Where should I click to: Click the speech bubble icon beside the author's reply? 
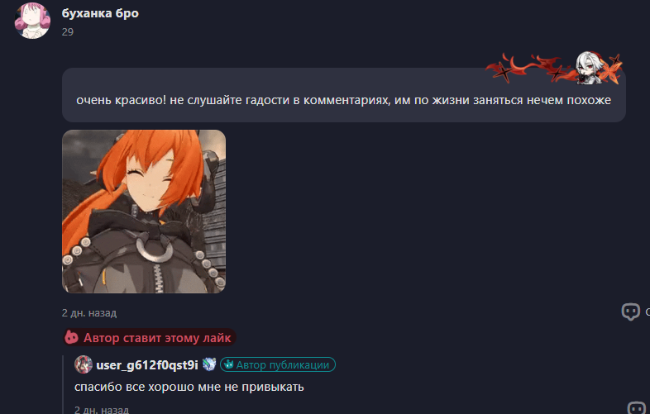636,407
